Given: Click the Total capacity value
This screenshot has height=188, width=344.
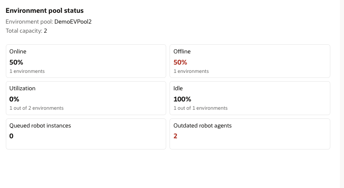Looking at the screenshot, I should [45, 31].
